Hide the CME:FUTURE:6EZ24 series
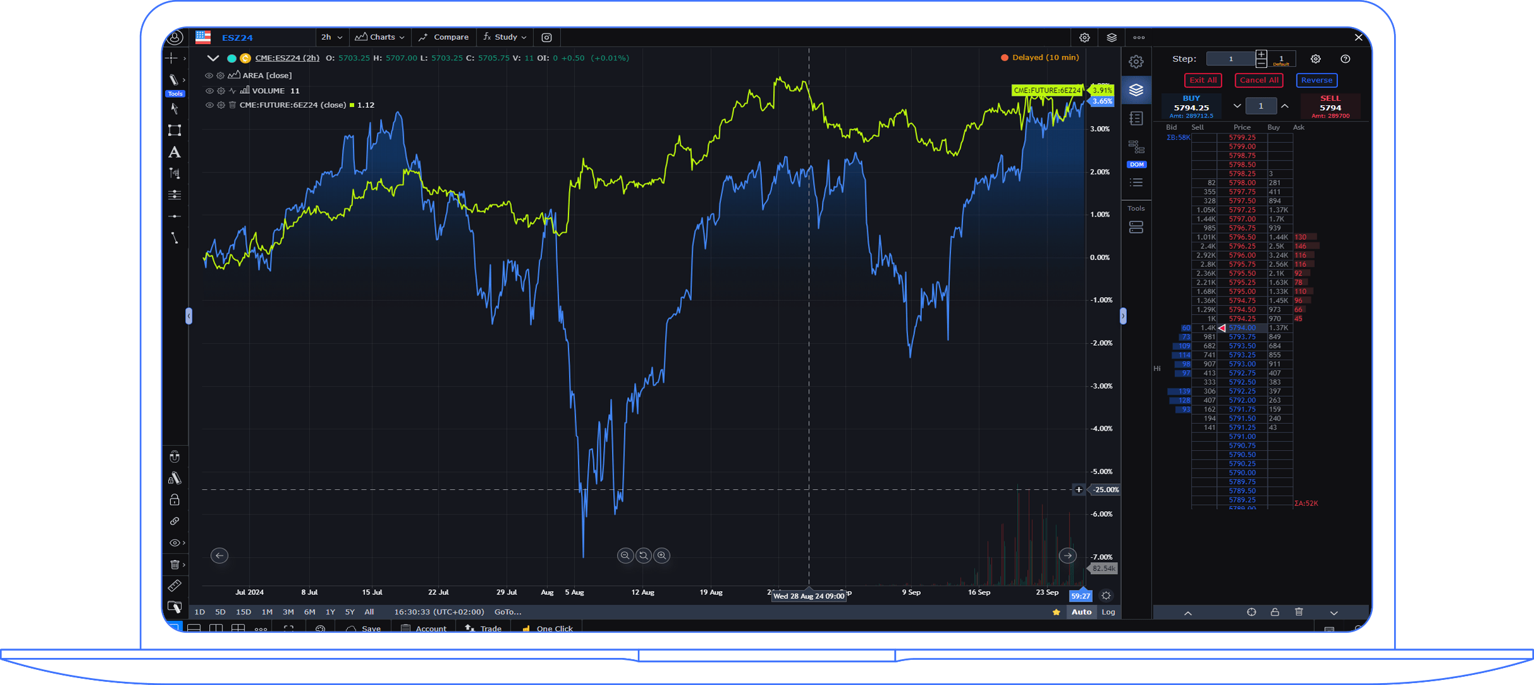The image size is (1534, 685). [x=209, y=105]
